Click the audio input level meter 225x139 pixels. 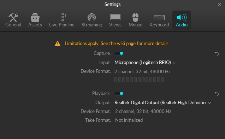click(139, 80)
